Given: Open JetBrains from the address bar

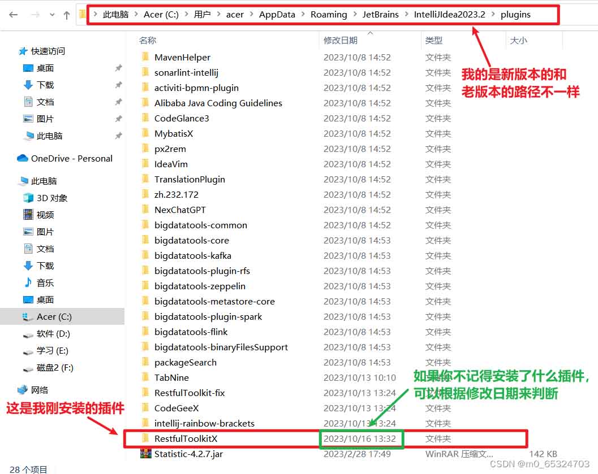Looking at the screenshot, I should [380, 15].
